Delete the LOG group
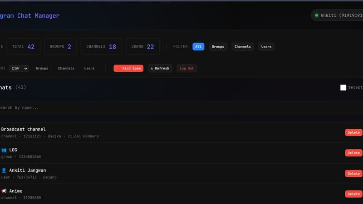The width and height of the screenshot is (363, 204). pyautogui.click(x=353, y=153)
